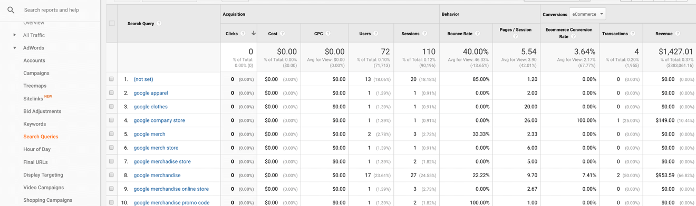The height and width of the screenshot is (206, 696).
Task: Open the Treemaps report
Action: point(35,86)
